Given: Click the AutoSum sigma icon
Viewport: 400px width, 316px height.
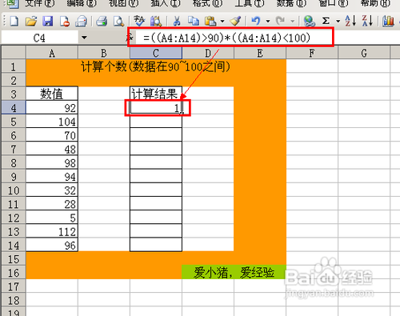Looking at the screenshot, I should (326, 21).
